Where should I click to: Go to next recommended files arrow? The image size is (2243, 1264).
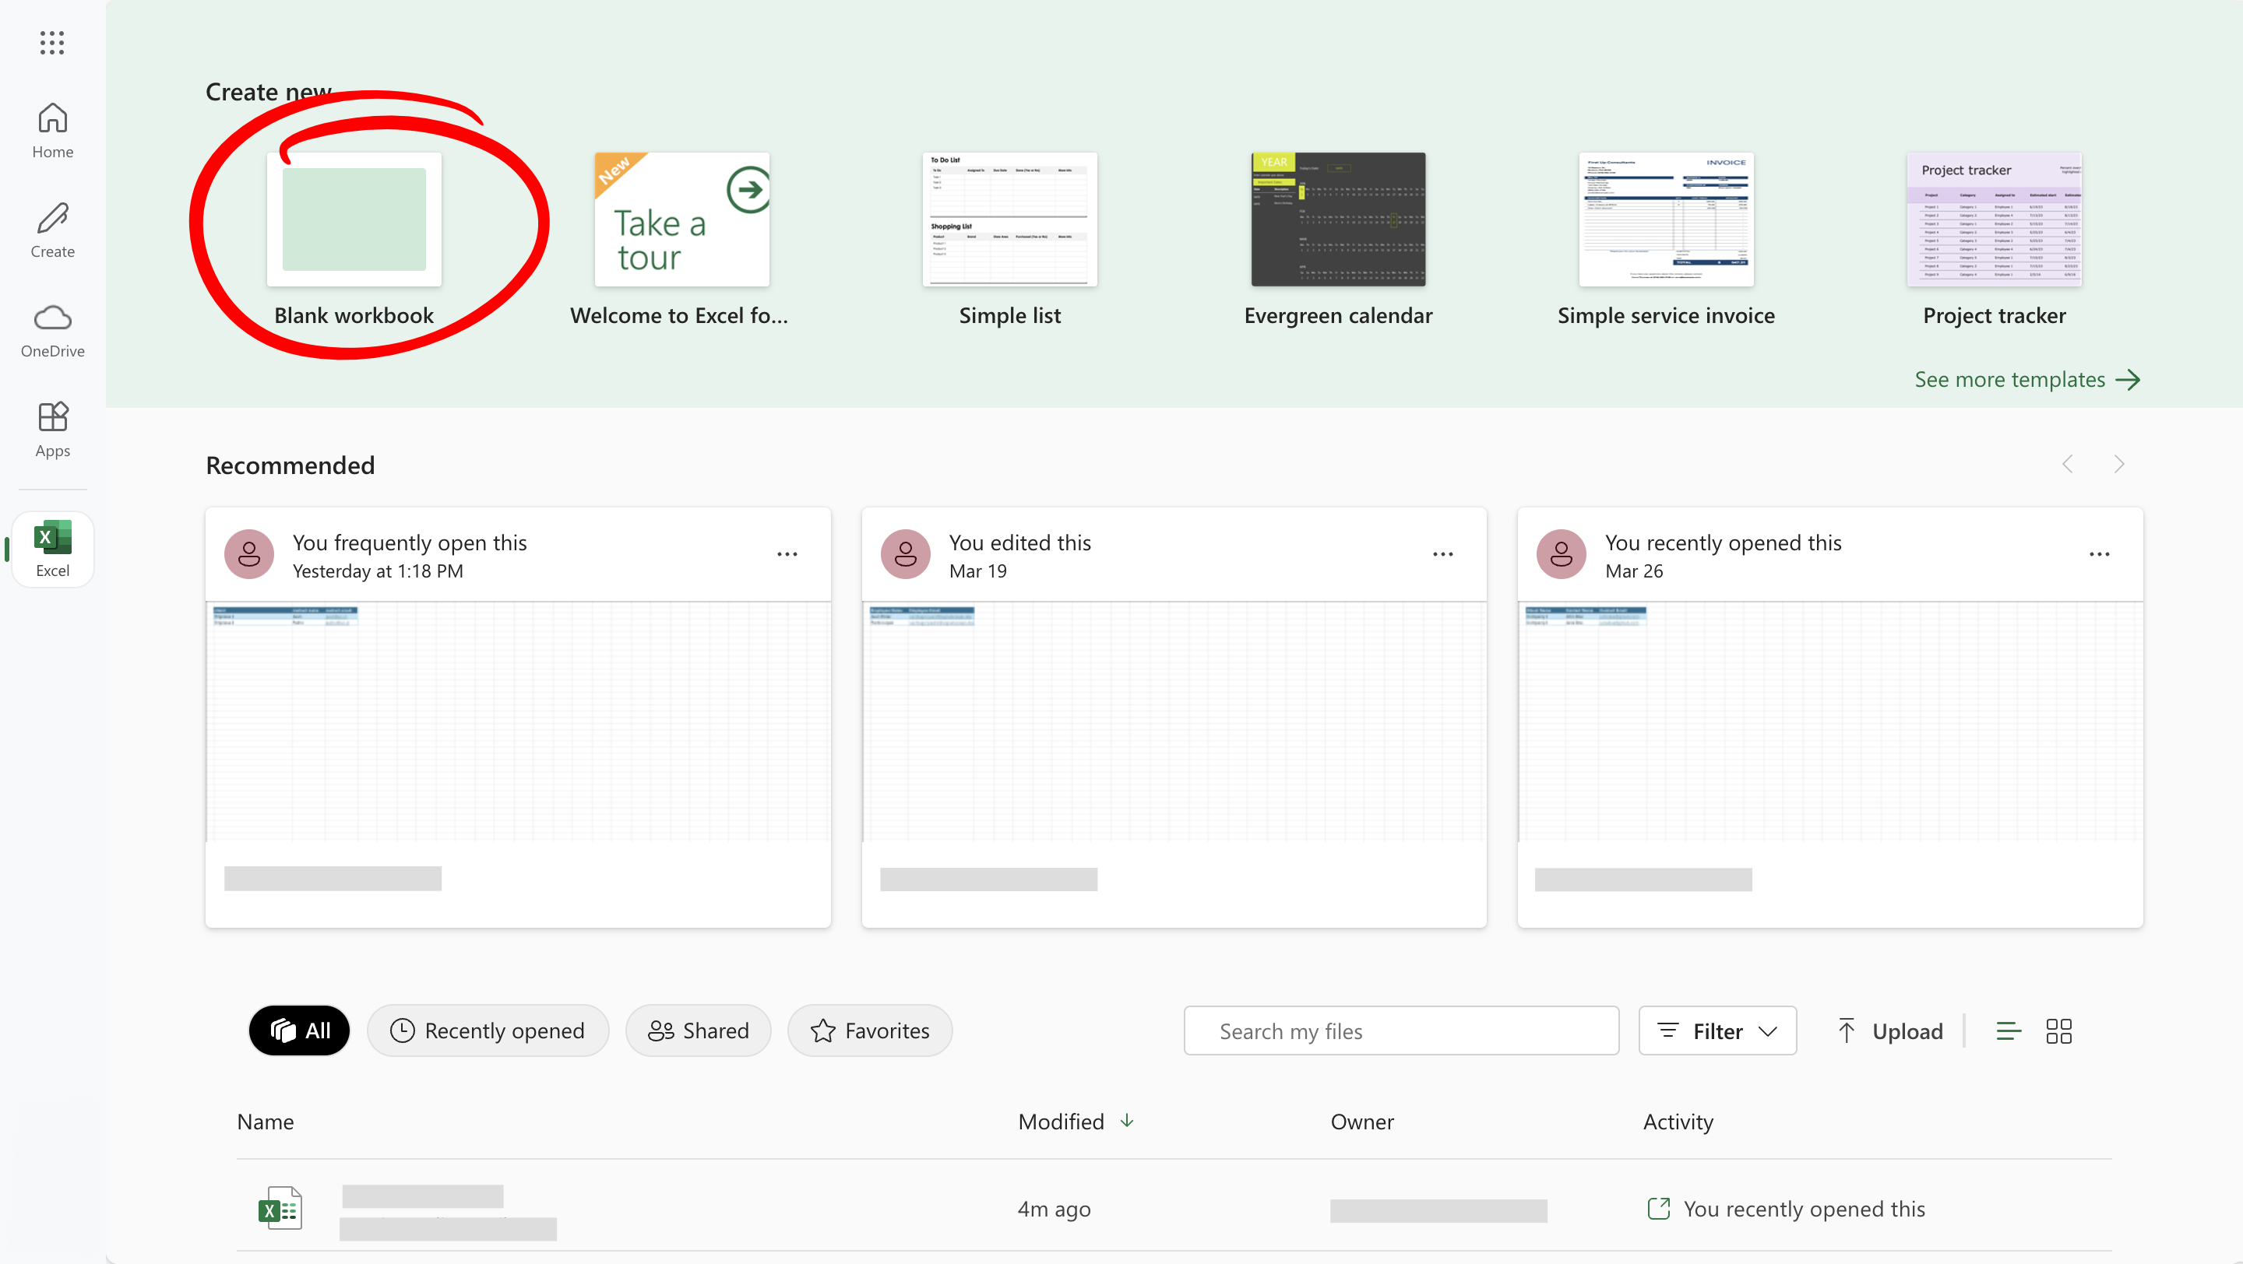(x=2118, y=464)
